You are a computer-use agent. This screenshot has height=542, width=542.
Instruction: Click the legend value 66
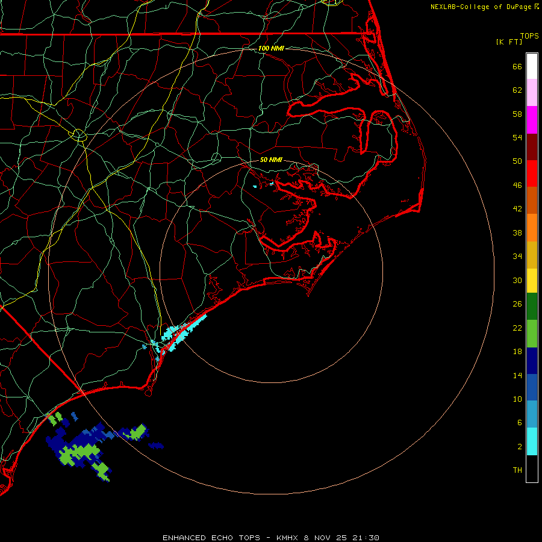(517, 66)
